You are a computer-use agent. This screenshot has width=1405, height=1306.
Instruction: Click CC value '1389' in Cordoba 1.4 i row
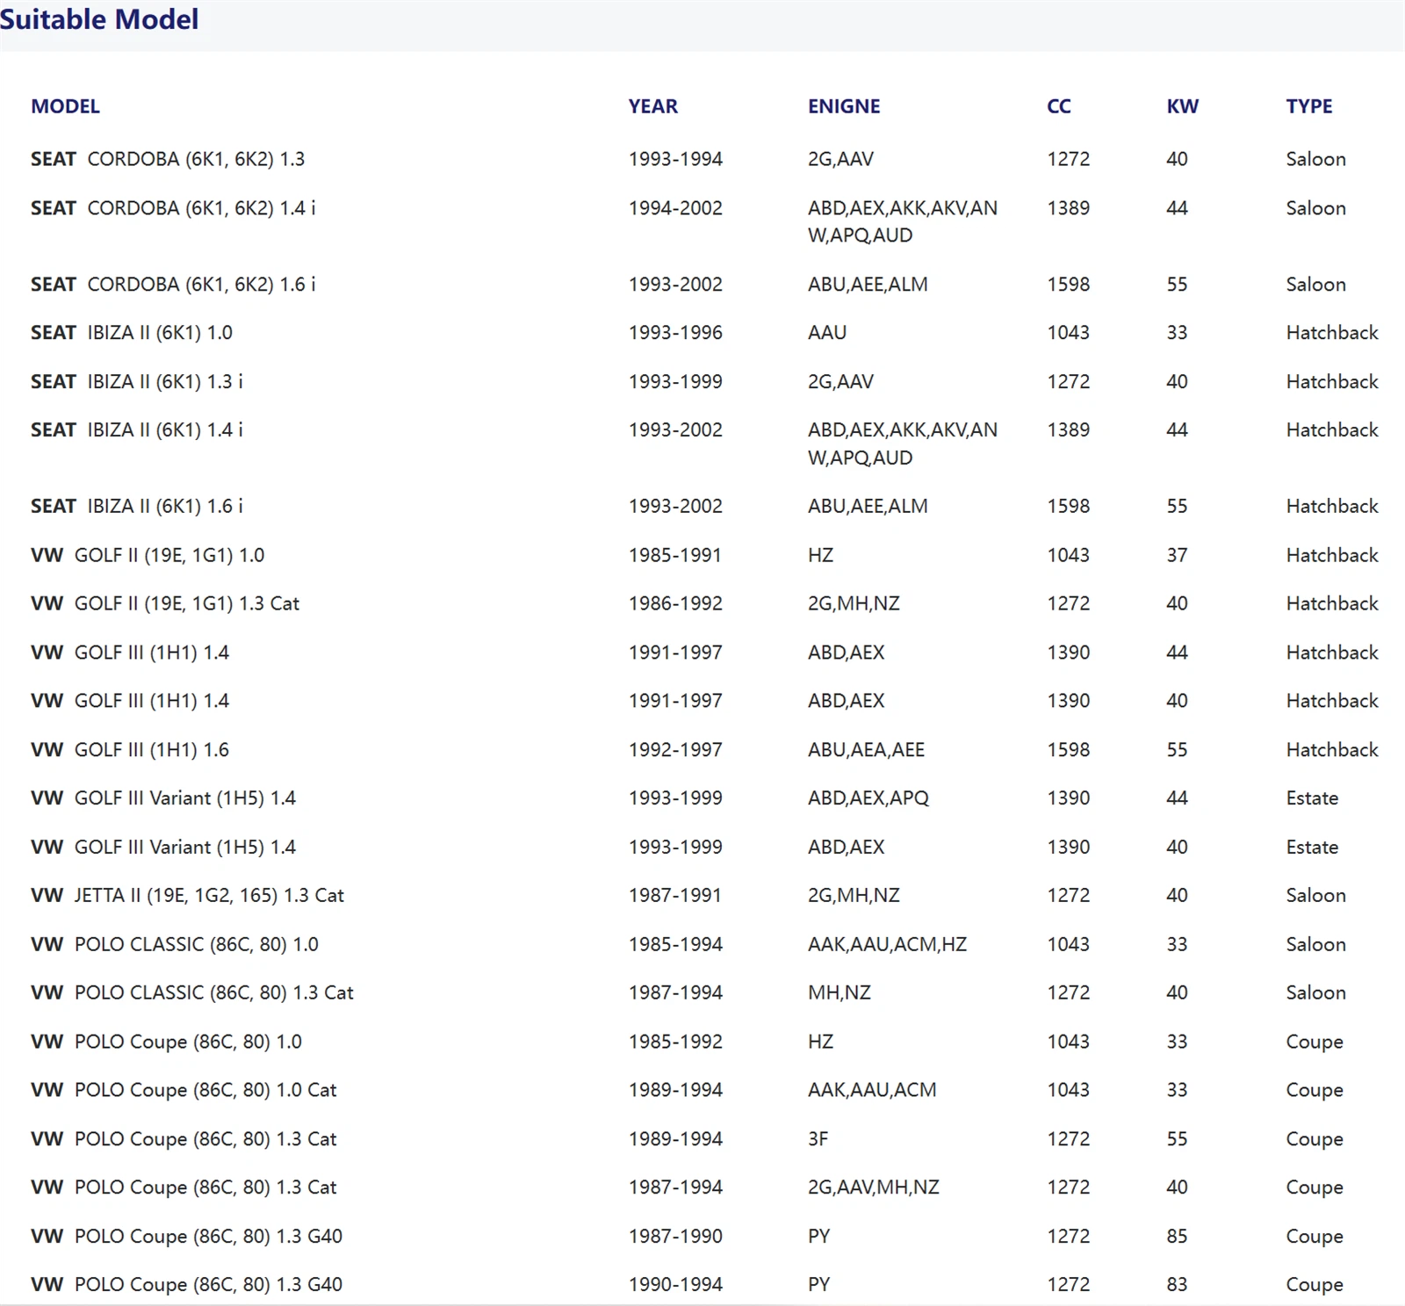click(1068, 208)
